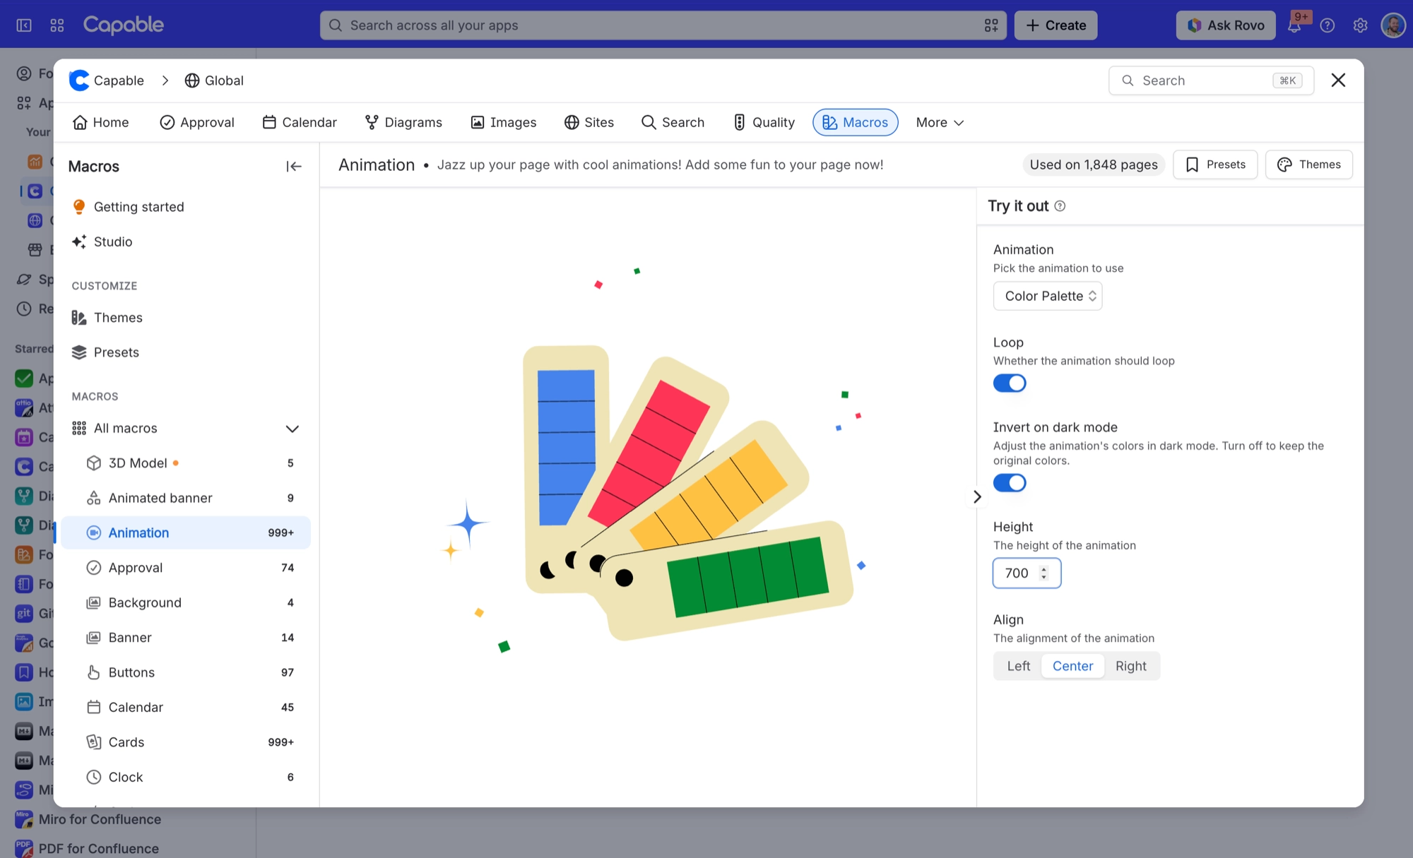Click the Themes button in header
This screenshot has height=858, width=1413.
tap(1309, 165)
